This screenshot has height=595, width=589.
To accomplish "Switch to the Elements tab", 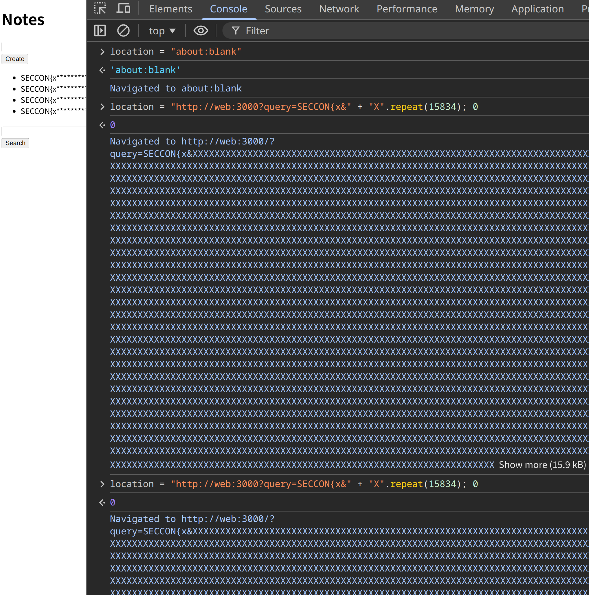I will (x=170, y=9).
